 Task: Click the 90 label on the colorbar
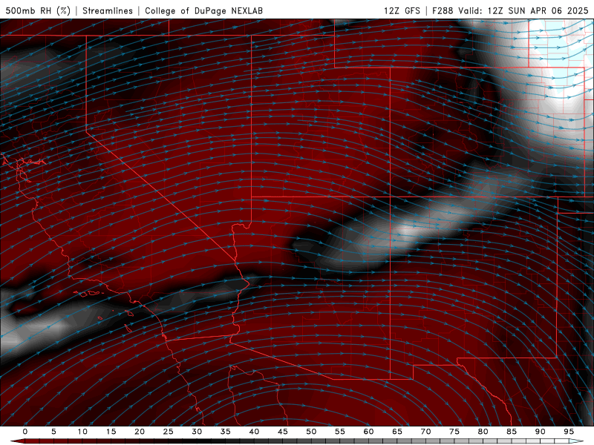point(540,432)
